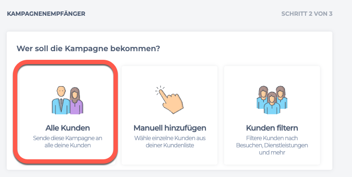This screenshot has width=352, height=177.
Task: Click the sparkle lines above the fingertip
Action: 159,89
